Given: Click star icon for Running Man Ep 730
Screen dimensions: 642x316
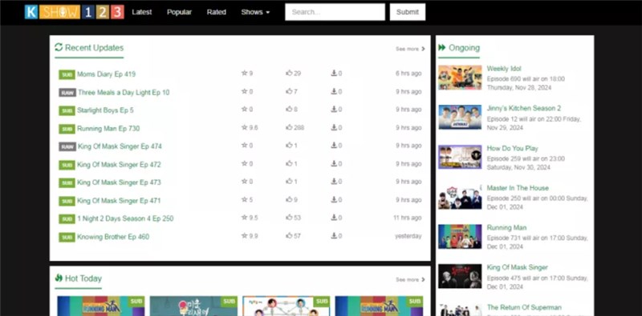Looking at the screenshot, I should click(245, 127).
